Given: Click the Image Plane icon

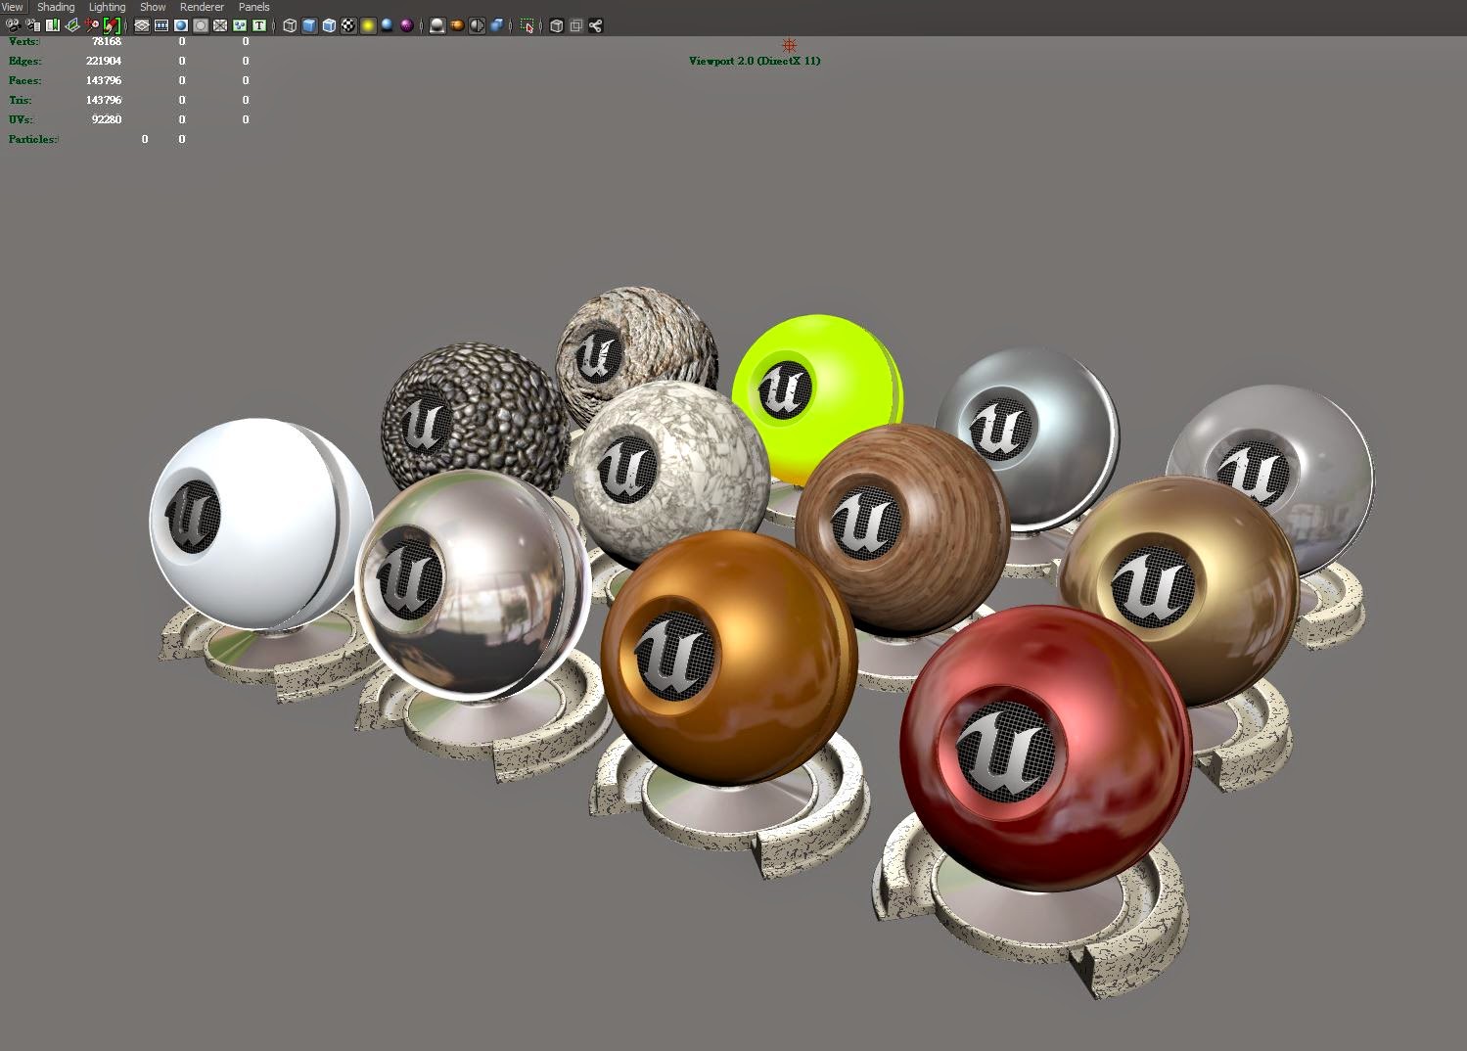Looking at the screenshot, I should point(72,25).
